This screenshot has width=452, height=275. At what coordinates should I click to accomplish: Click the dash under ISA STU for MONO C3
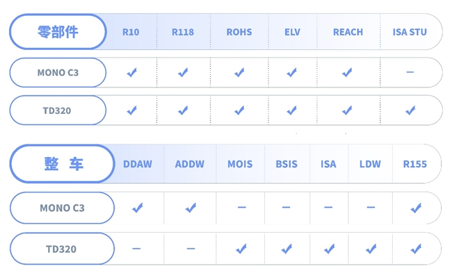[x=410, y=72]
